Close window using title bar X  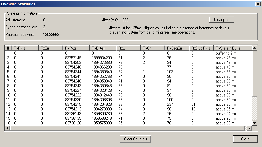[258, 4]
